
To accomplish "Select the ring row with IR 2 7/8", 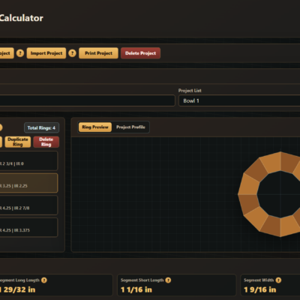I will tap(28, 205).
